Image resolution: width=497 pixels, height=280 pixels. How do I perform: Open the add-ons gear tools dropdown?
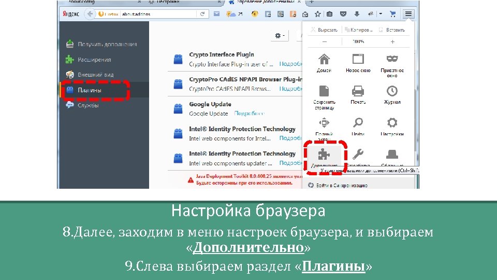click(x=280, y=36)
